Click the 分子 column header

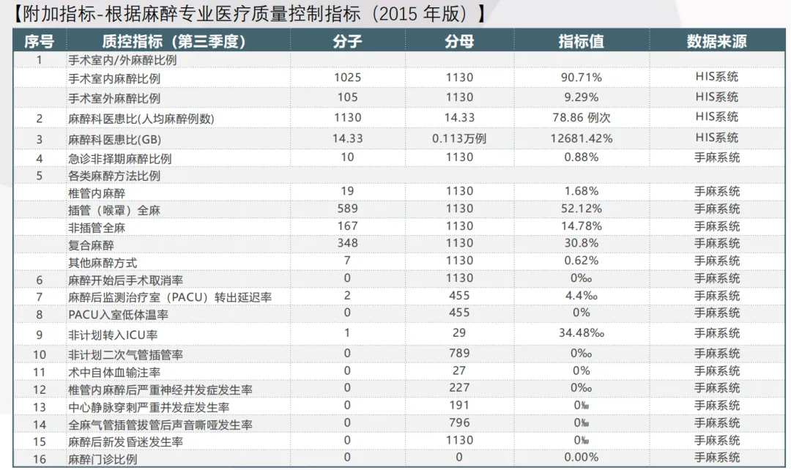347,41
